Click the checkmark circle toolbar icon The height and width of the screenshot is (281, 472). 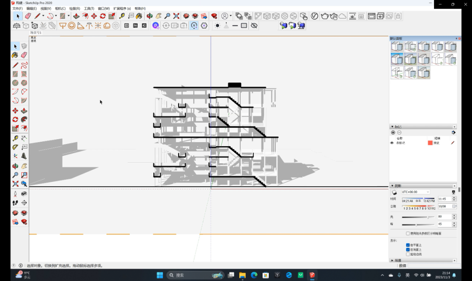point(315,16)
